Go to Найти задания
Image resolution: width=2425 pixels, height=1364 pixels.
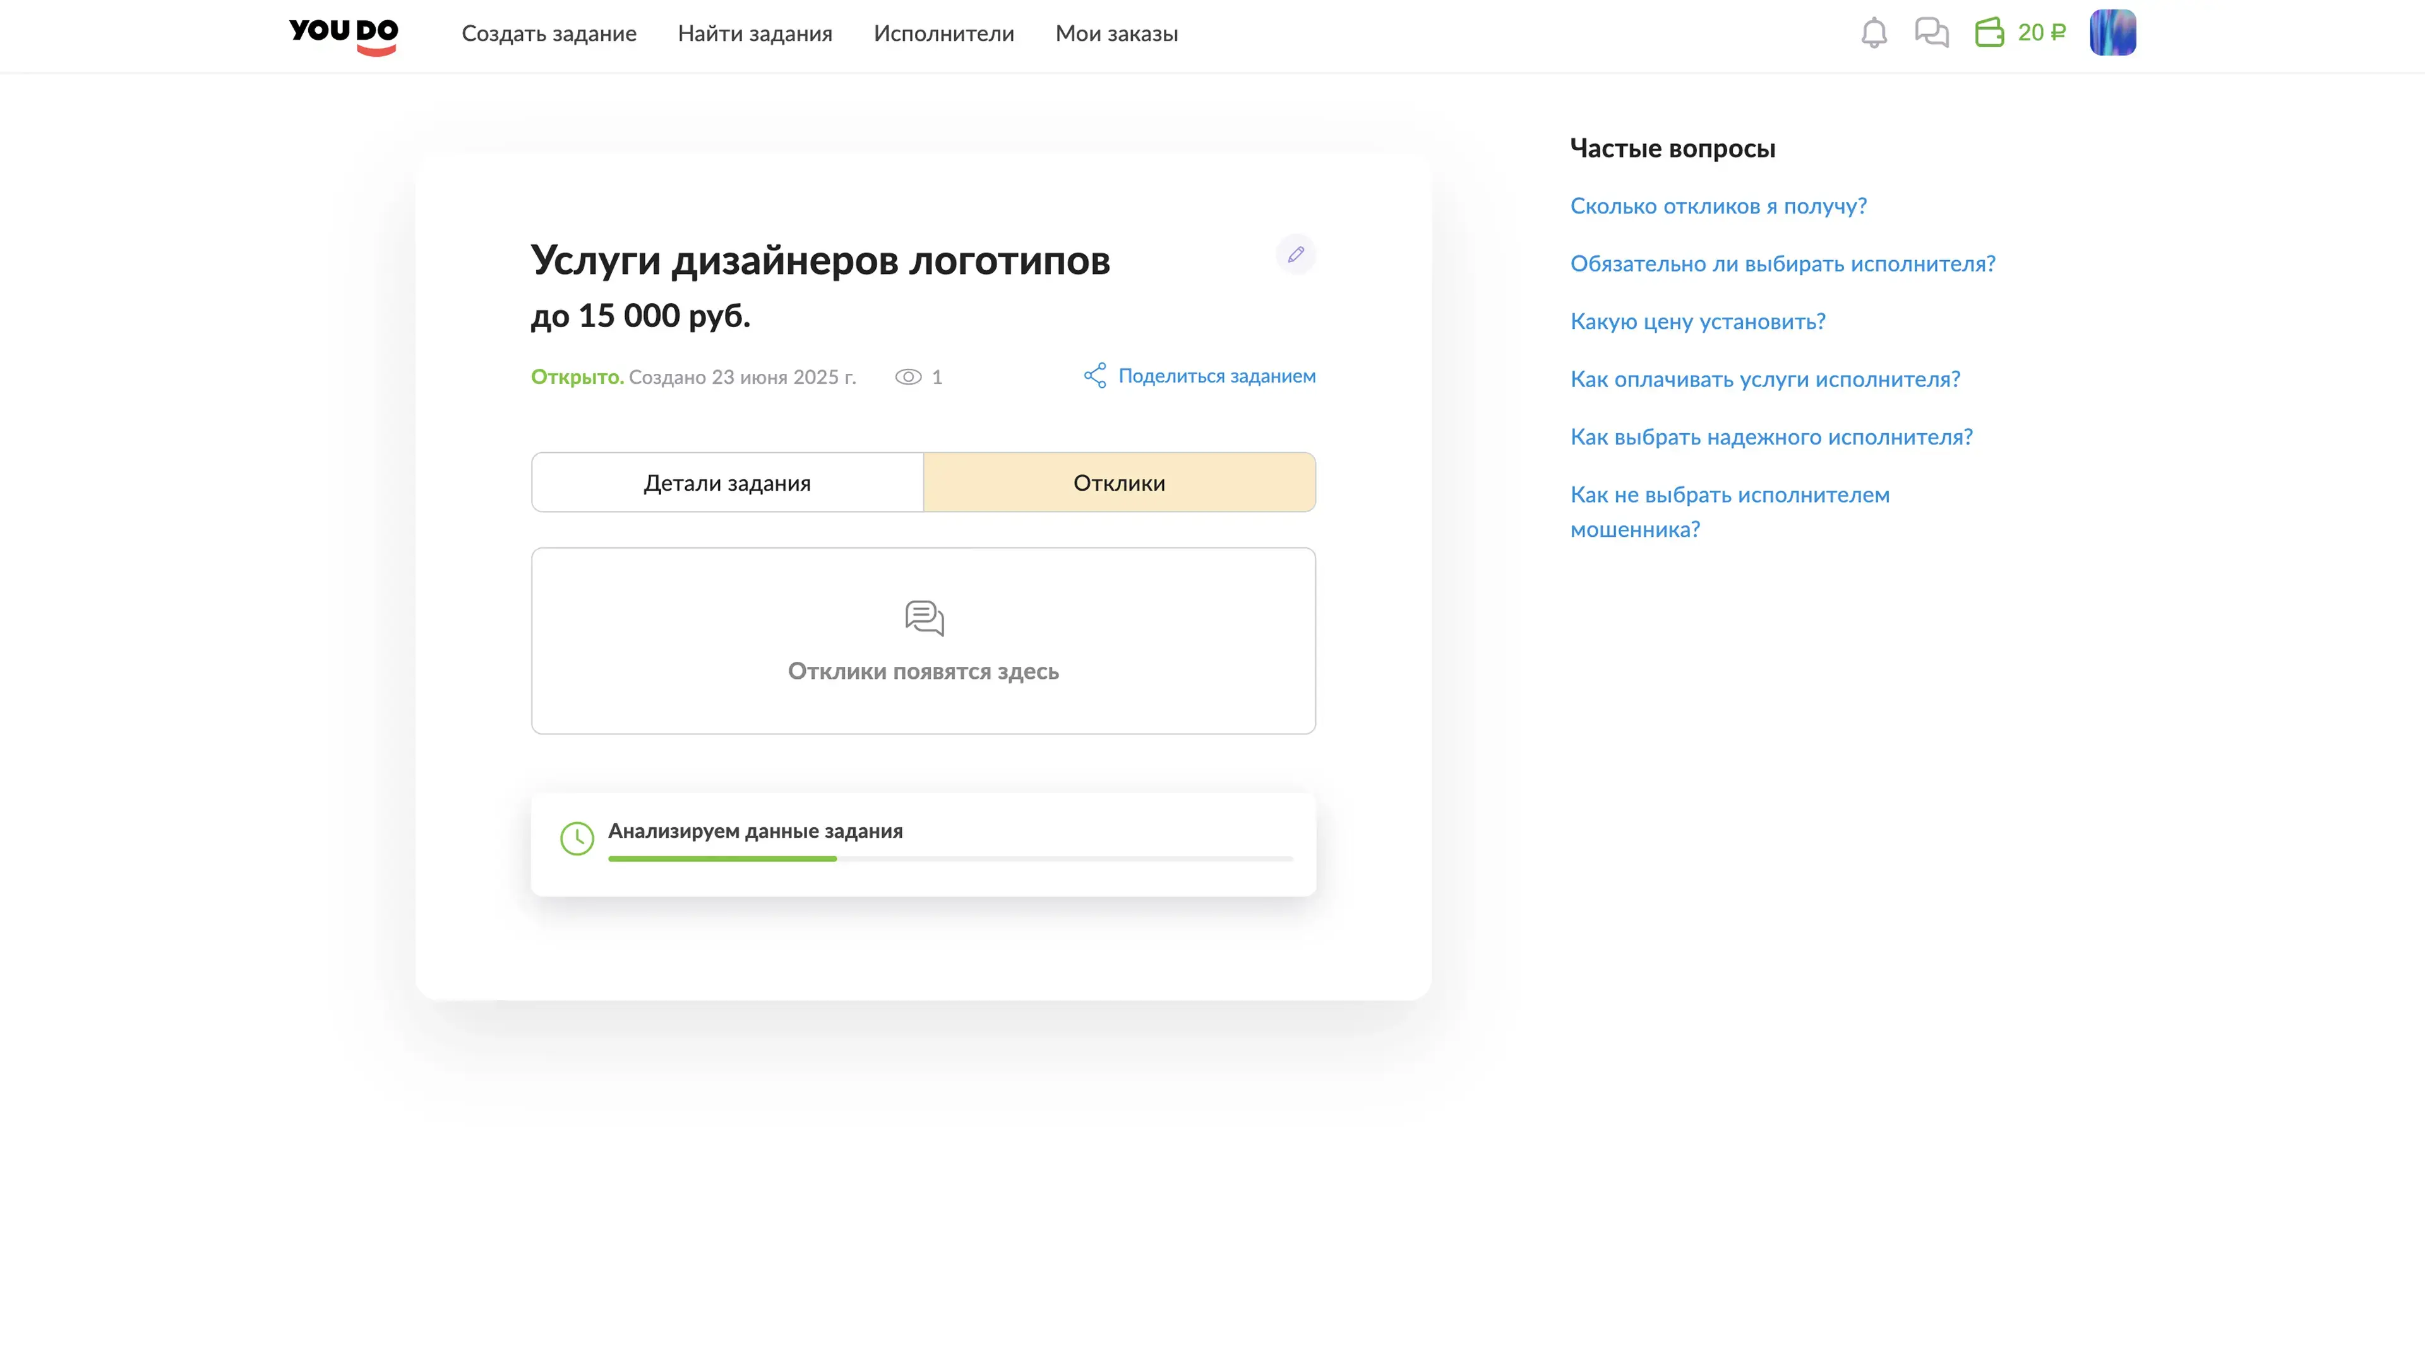[754, 34]
